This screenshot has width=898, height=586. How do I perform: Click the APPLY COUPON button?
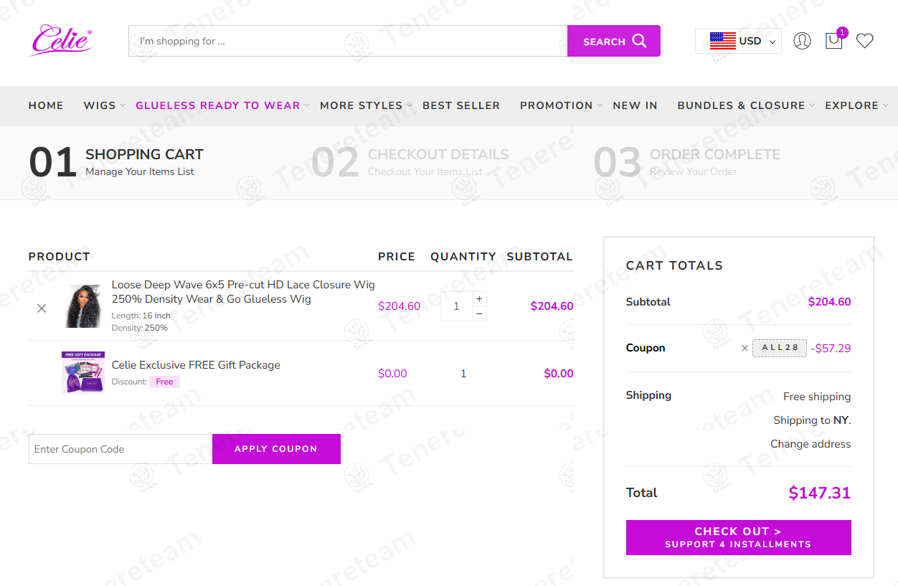[276, 449]
